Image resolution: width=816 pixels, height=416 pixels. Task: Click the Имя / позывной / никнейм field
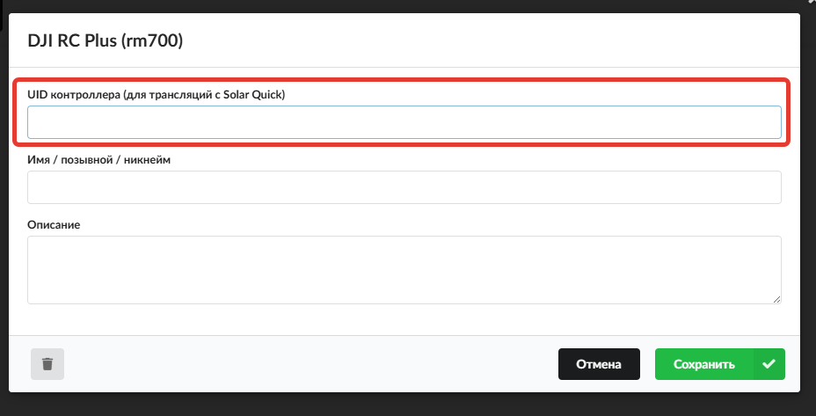[x=404, y=187]
